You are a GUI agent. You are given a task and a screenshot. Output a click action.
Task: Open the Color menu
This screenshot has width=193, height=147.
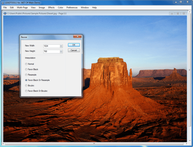coord(61,7)
